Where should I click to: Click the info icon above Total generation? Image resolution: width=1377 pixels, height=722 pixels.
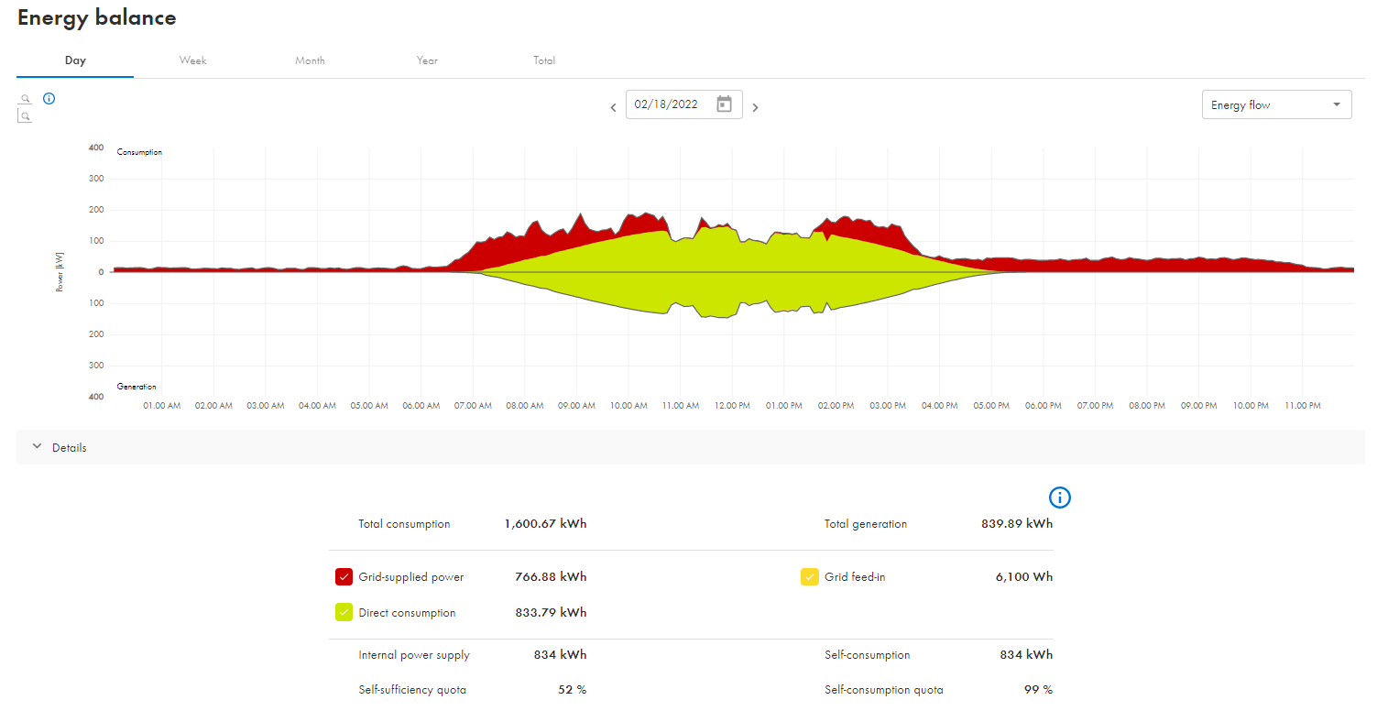(1060, 498)
